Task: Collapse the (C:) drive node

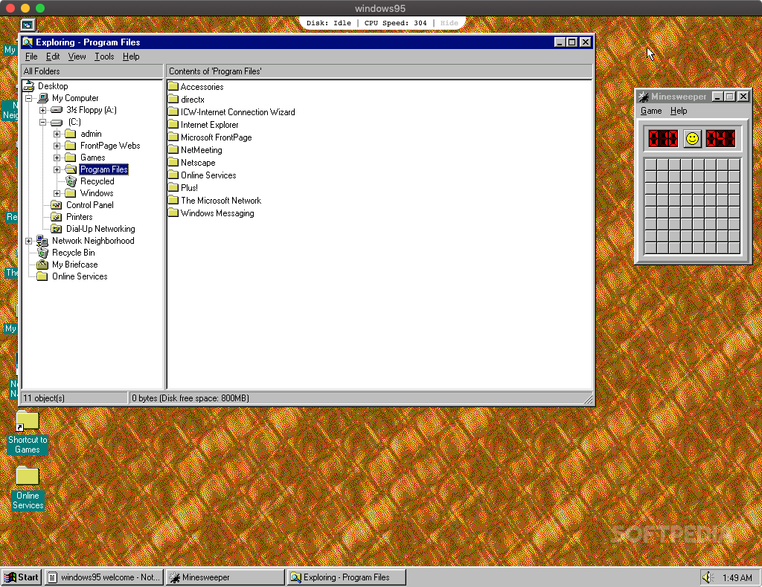Action: pos(44,121)
